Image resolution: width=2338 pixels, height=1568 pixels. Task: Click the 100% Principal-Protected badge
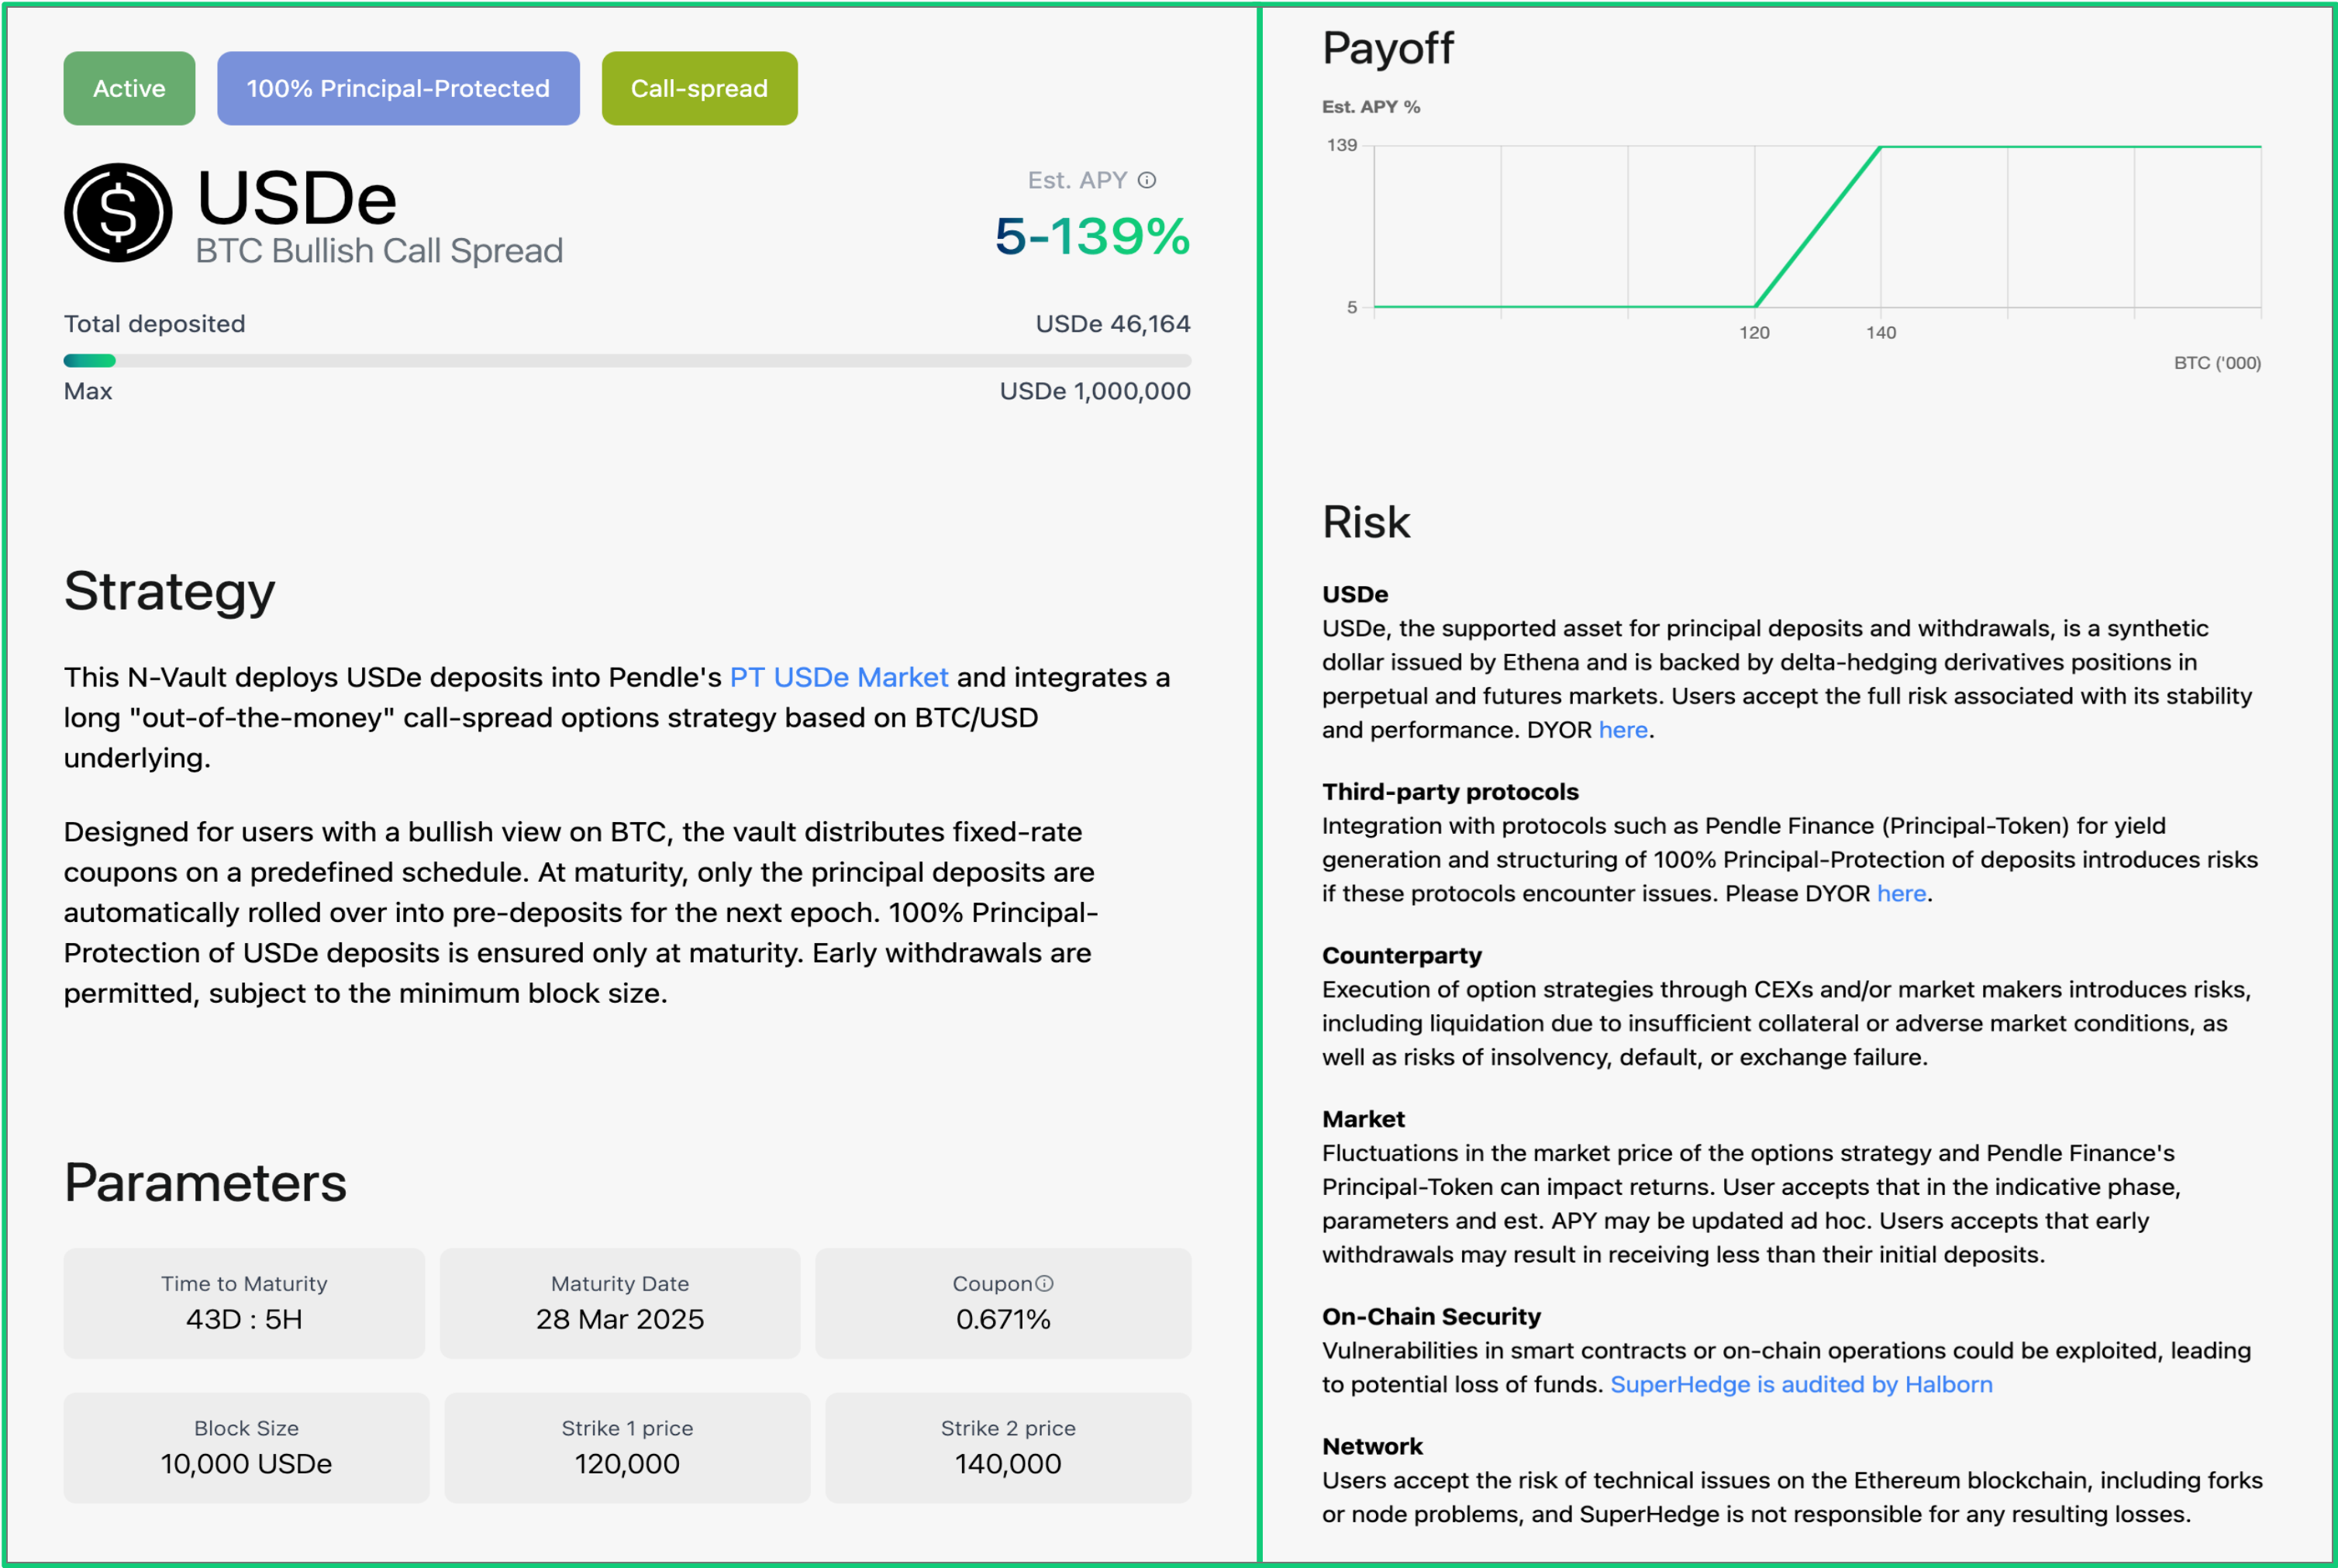click(398, 88)
